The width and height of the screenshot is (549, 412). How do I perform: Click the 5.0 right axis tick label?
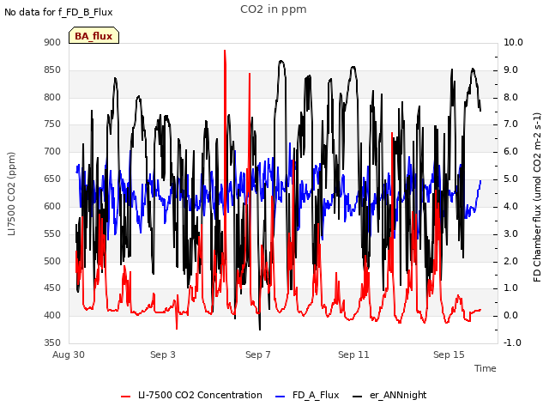511,179
